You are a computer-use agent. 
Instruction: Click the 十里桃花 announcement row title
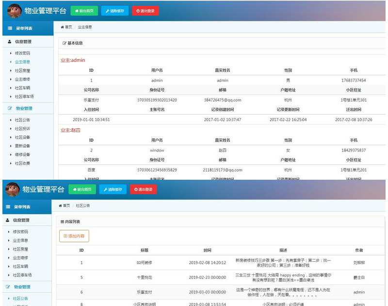(x=144, y=277)
